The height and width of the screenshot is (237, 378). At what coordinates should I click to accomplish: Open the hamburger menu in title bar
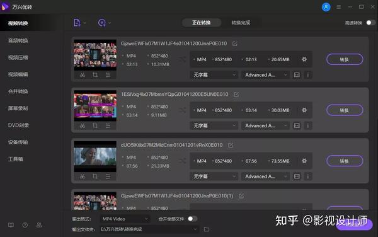339,7
